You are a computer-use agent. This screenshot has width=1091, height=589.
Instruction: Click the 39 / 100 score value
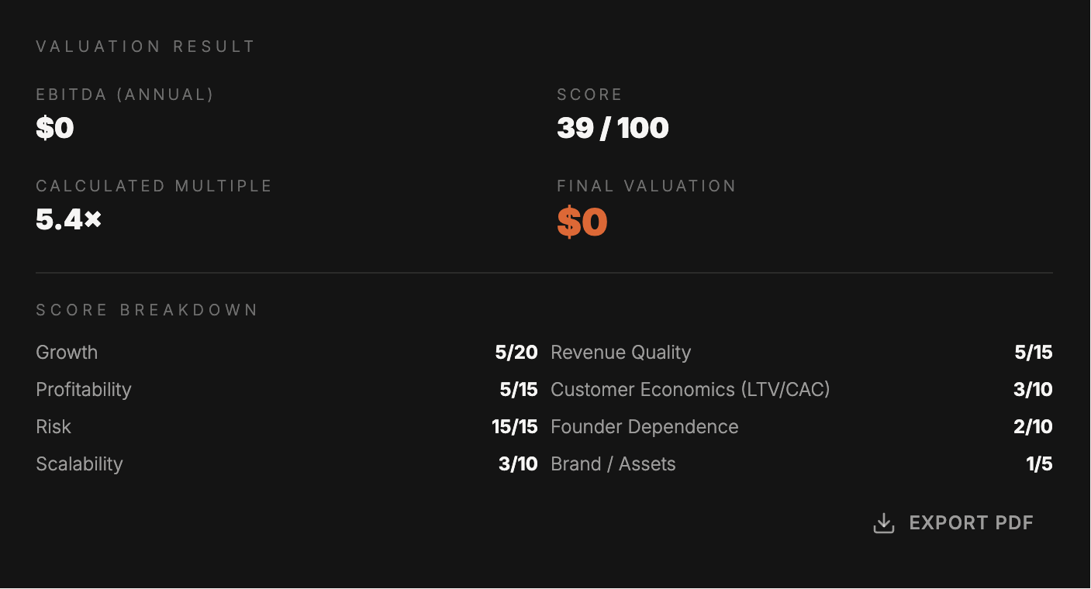click(613, 128)
